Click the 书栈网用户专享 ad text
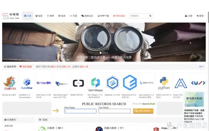 (x=194, y=116)
